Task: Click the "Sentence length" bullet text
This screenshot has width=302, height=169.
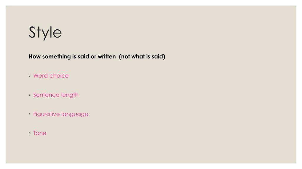Action: pyautogui.click(x=56, y=95)
